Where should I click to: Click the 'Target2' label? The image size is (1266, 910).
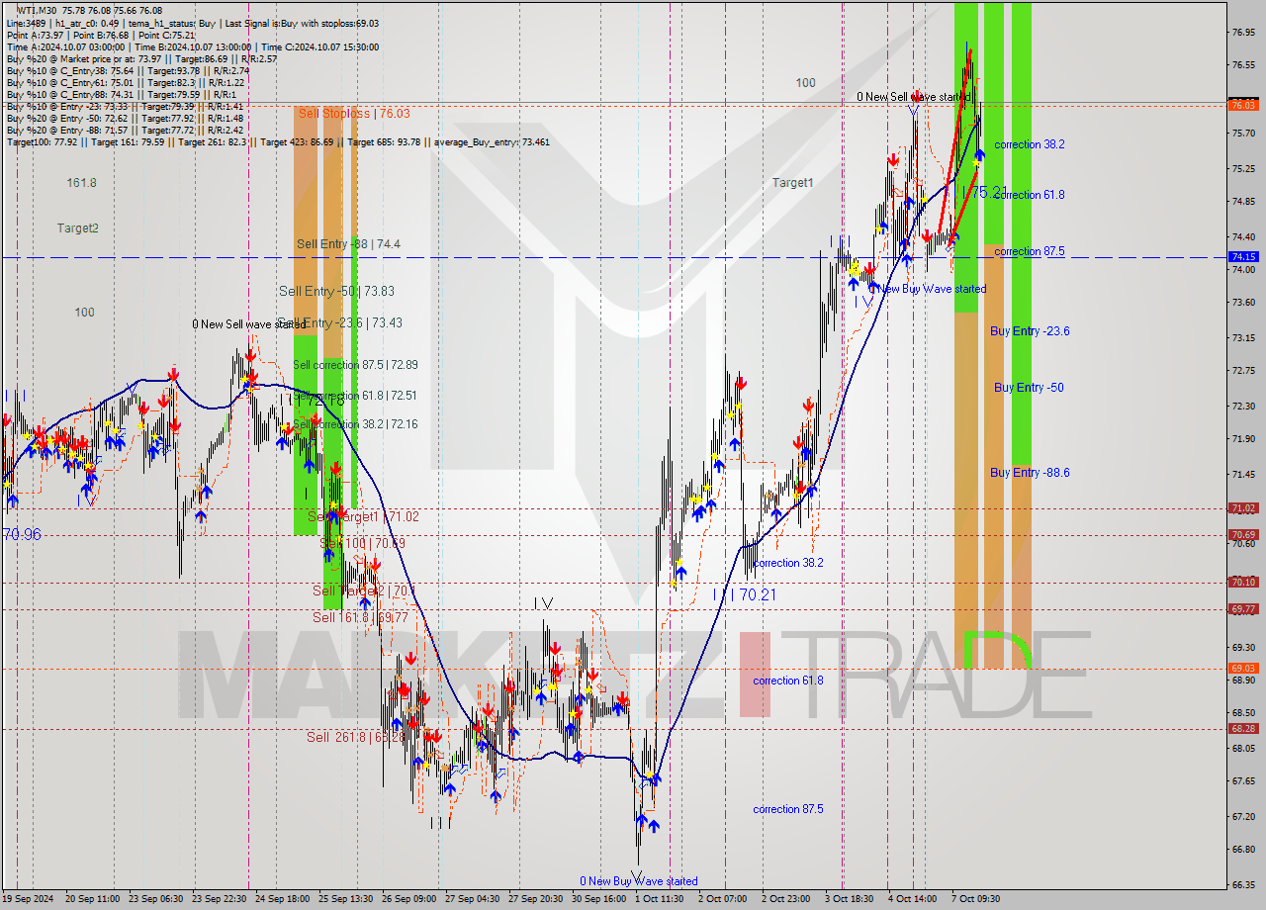[77, 227]
